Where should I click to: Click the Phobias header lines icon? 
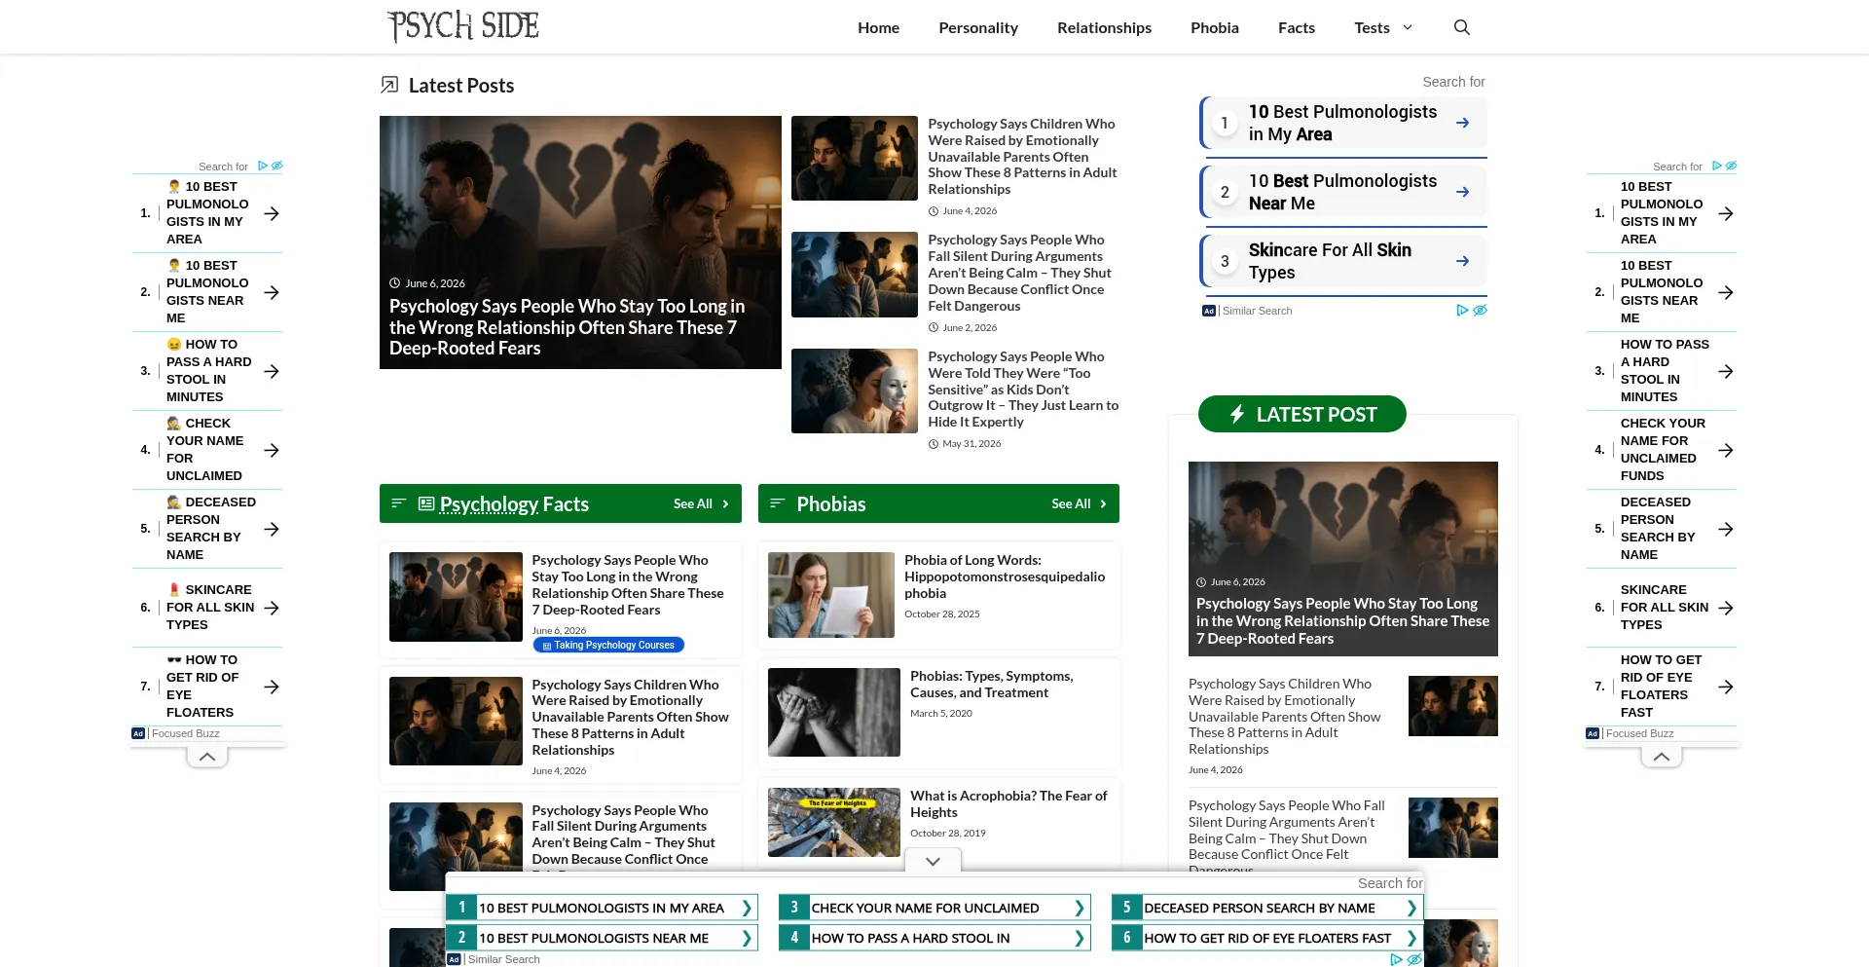[x=777, y=503]
